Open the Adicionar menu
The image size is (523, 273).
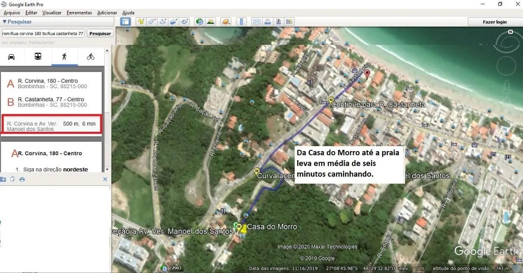(107, 13)
